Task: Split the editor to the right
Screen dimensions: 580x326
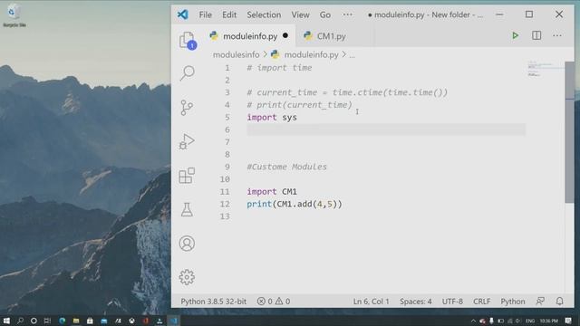Action: click(x=536, y=36)
